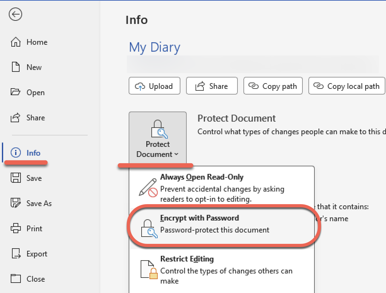Screen dimensions: 386x293
Task: Select New in the sidebar
Action: (x=34, y=67)
